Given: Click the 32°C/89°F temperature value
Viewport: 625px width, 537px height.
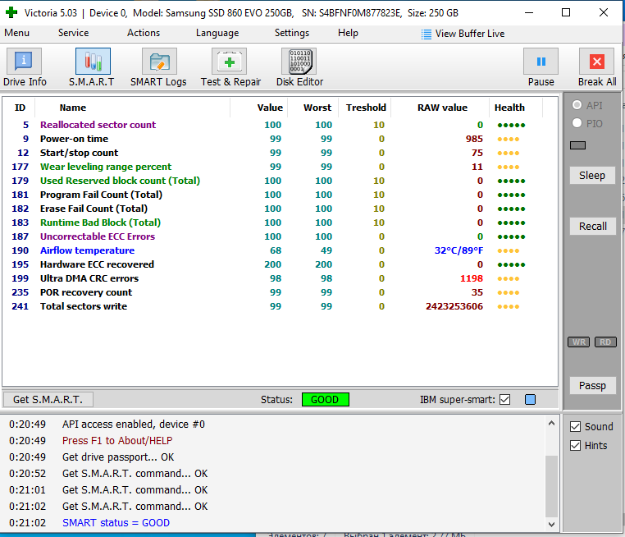Looking at the screenshot, I should 458,250.
